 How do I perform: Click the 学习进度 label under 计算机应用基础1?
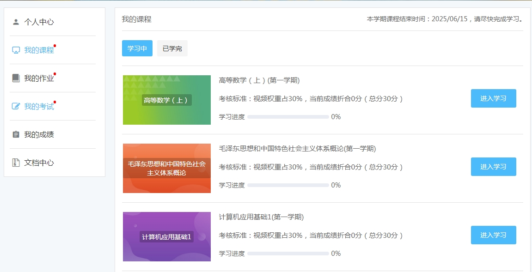click(x=232, y=254)
